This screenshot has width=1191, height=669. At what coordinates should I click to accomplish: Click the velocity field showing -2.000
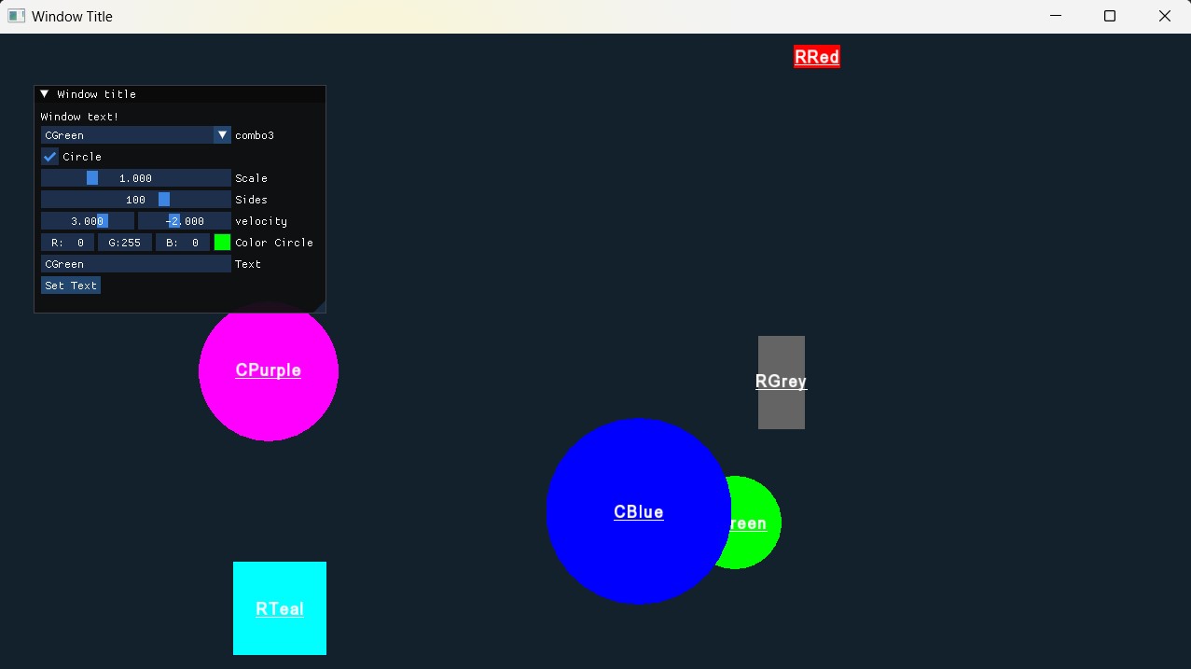point(185,221)
